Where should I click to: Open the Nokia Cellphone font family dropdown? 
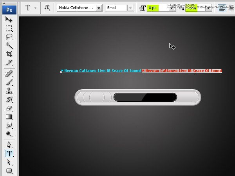99,8
